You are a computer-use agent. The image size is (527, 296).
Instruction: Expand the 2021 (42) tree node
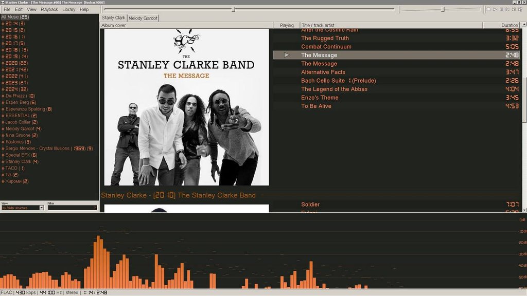[3, 69]
